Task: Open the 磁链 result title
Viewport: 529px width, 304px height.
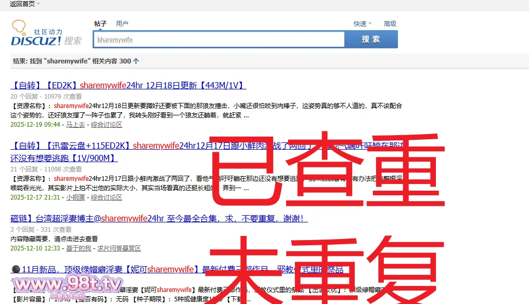Action: pos(159,219)
